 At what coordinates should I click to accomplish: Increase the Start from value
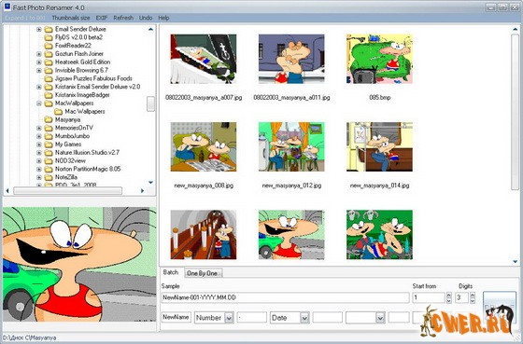pyautogui.click(x=448, y=295)
